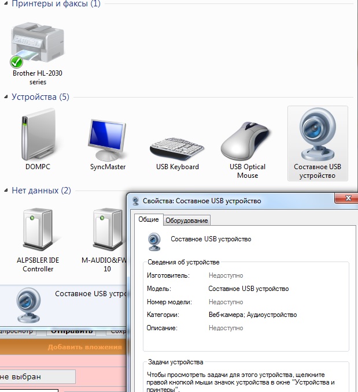Collapse the Принтеры и факсы (1) group
This screenshot has width=358, height=392.
[x=6, y=3]
